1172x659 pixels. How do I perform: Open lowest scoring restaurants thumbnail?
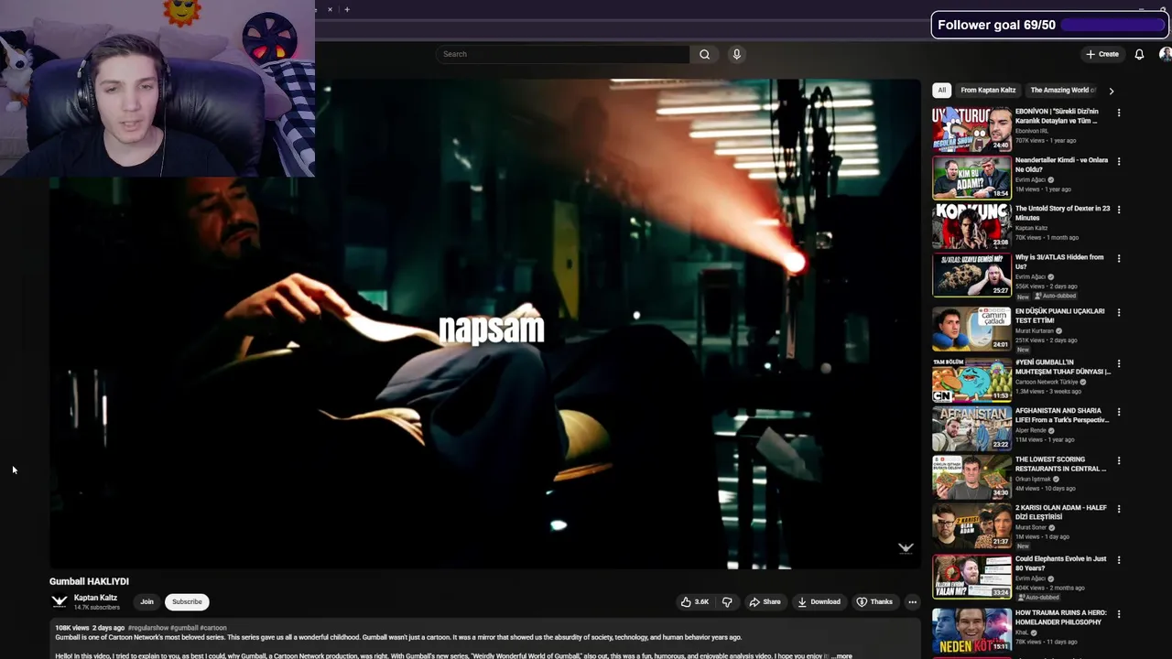[971, 477]
